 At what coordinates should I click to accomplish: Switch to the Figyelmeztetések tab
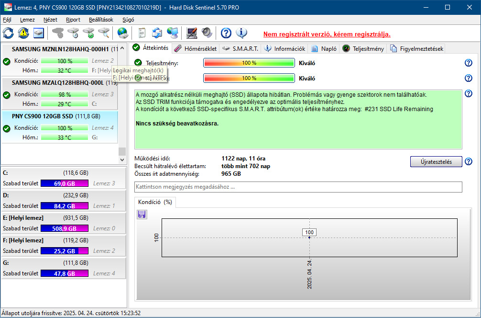point(416,48)
